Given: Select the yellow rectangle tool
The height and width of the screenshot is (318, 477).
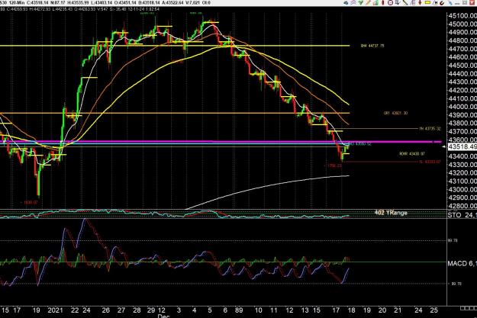Looking at the screenshot, I should [x=427, y=2].
